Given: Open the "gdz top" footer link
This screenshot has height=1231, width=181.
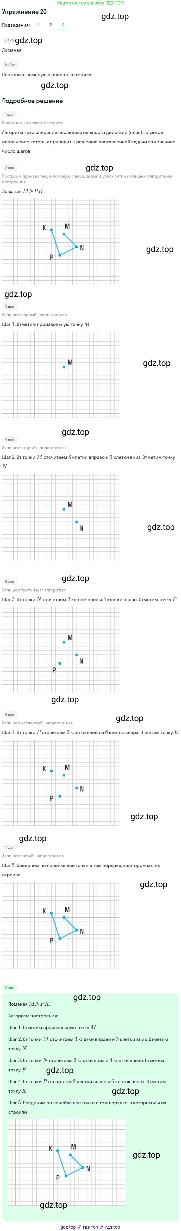Looking at the screenshot, I should [x=68, y=1227].
